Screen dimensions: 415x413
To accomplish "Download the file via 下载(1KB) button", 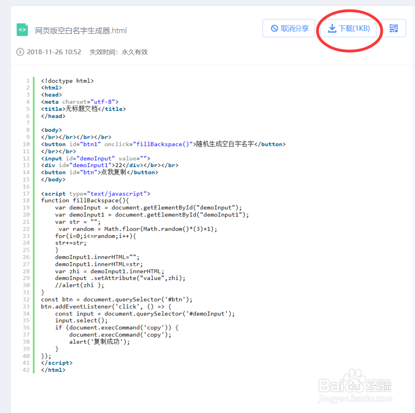I will (x=349, y=28).
